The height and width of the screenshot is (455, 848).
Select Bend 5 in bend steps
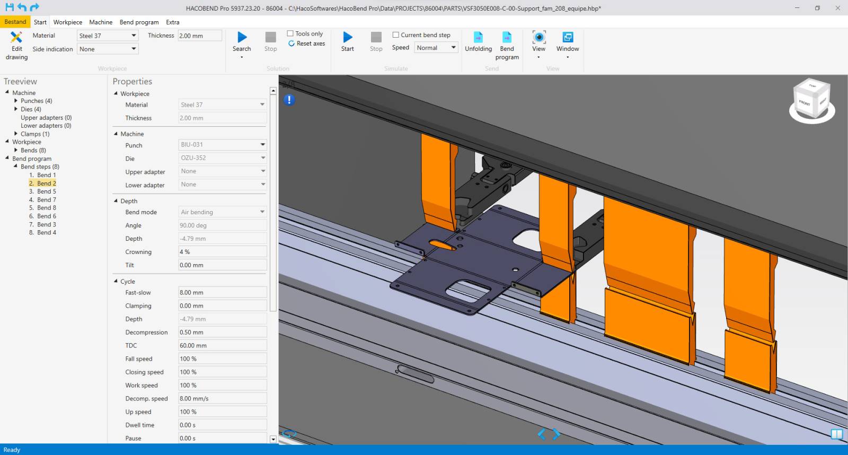pos(46,191)
